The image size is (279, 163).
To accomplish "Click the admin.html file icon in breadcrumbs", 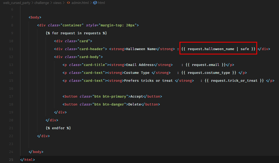I will tap(68, 3).
